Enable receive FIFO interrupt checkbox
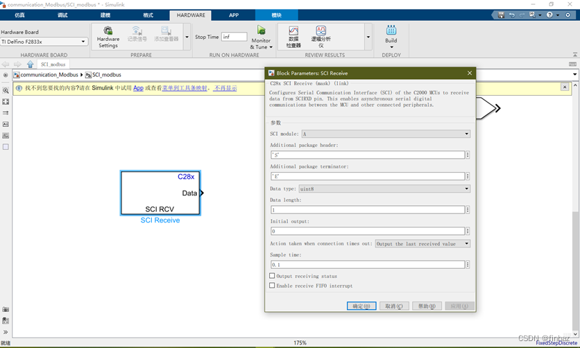Screen dimensions: 580x348 pyautogui.click(x=272, y=285)
